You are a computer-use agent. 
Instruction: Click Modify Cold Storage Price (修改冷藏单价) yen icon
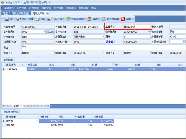click(x=68, y=19)
